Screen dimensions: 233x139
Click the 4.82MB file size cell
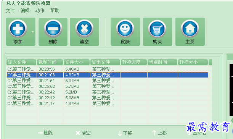pyautogui.click(x=77, y=75)
